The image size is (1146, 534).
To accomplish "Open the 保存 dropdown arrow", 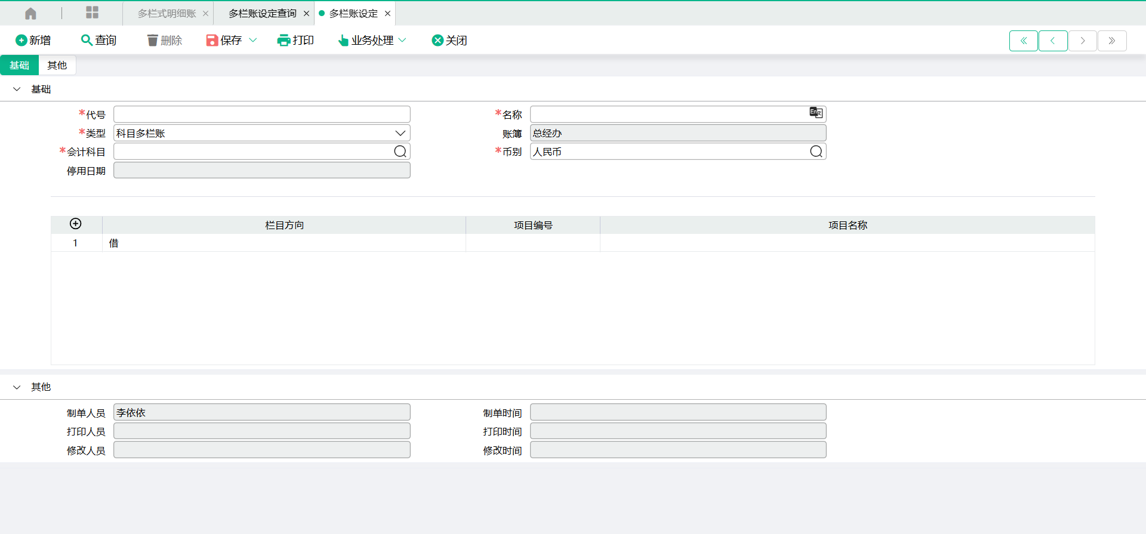I will click(x=252, y=40).
